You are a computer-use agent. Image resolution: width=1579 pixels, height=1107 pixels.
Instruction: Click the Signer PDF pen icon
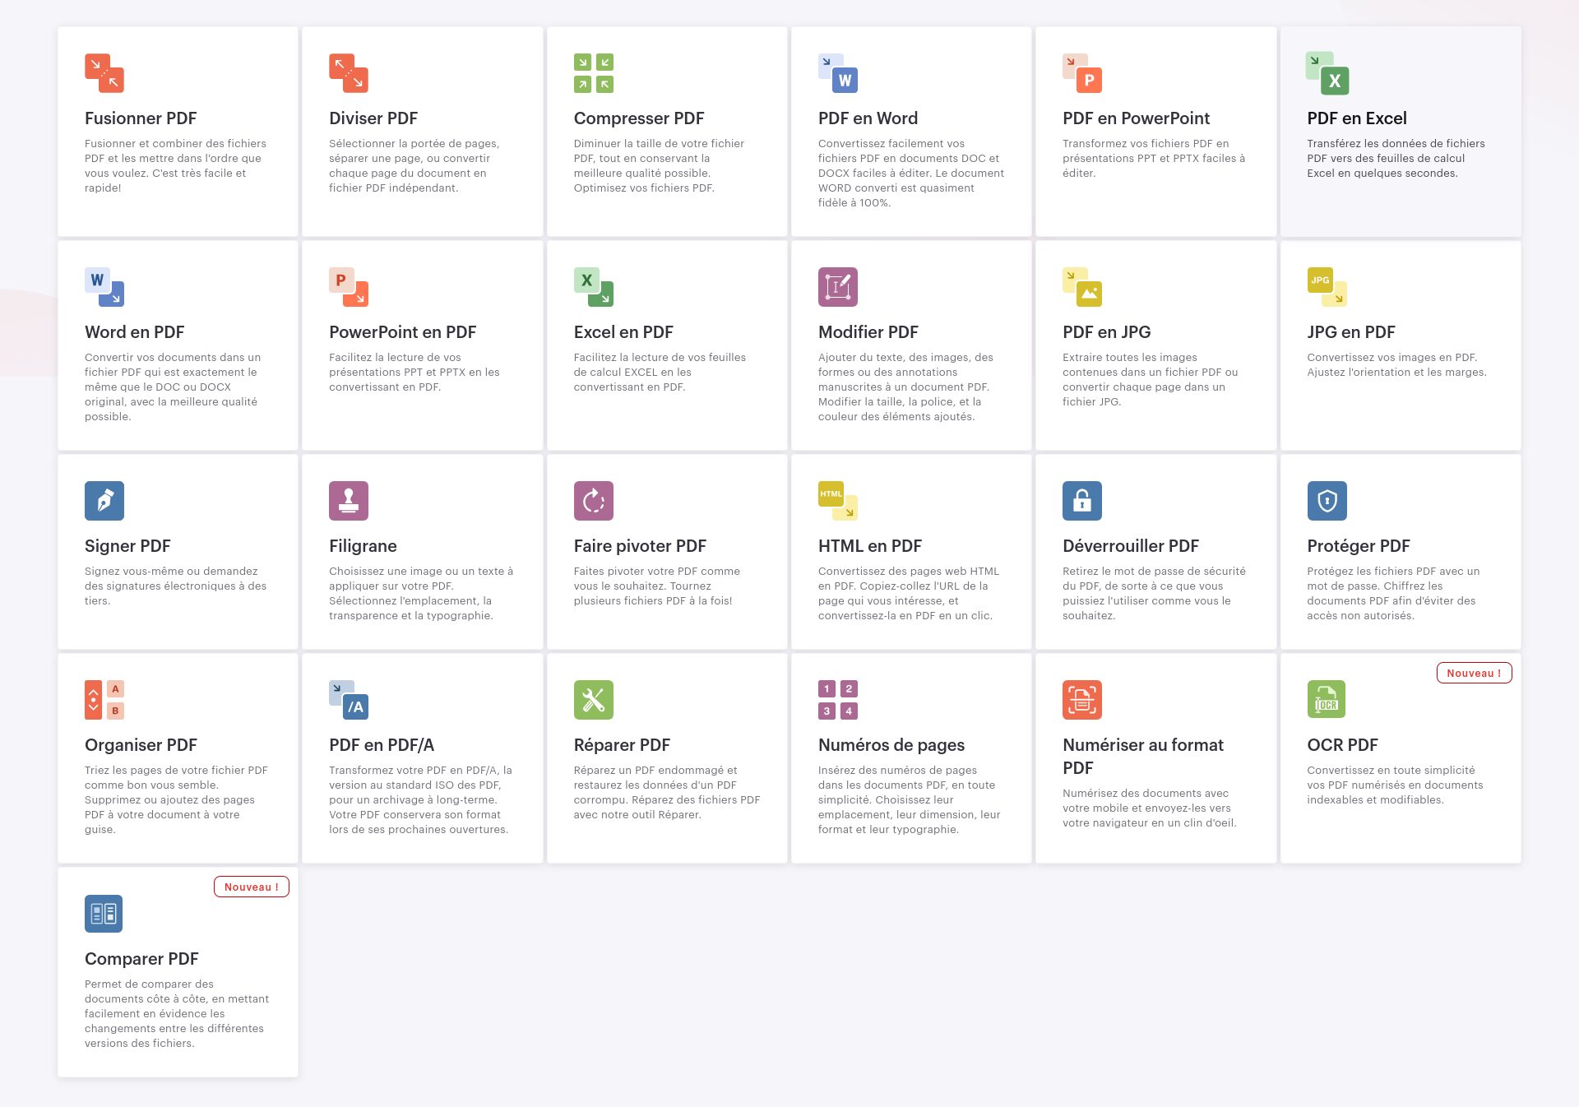104,501
